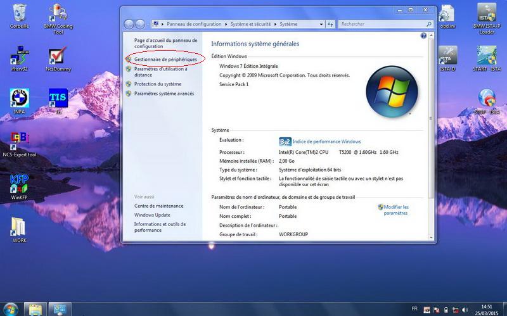The height and width of the screenshot is (316, 507).
Task: Expand the address bar history dropdown
Action: 321,24
